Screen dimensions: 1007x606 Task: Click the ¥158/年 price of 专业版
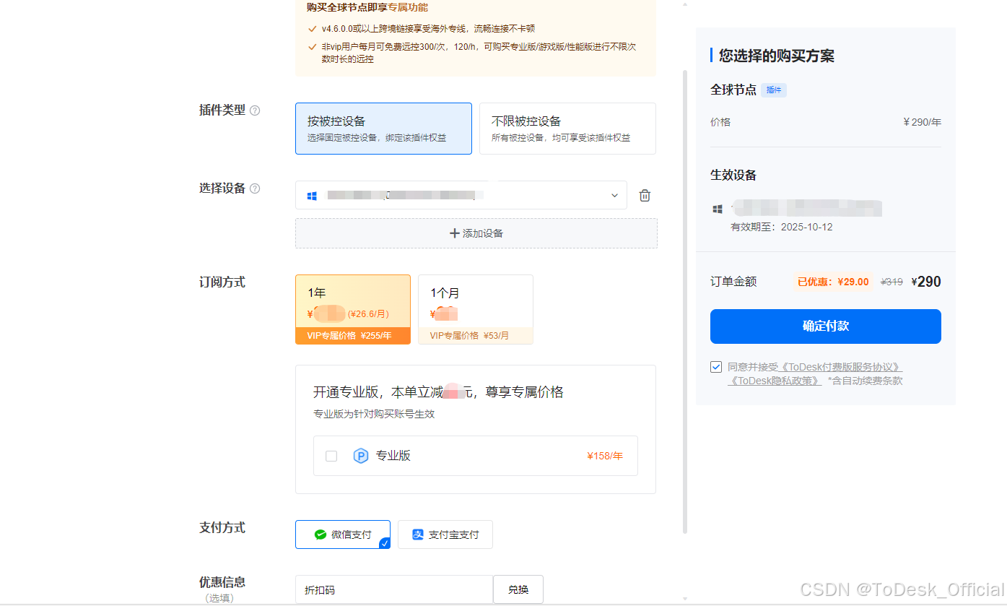pos(605,456)
